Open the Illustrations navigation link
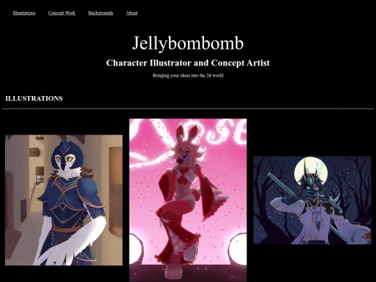Screen dimensions: 376x282 click(x=24, y=13)
